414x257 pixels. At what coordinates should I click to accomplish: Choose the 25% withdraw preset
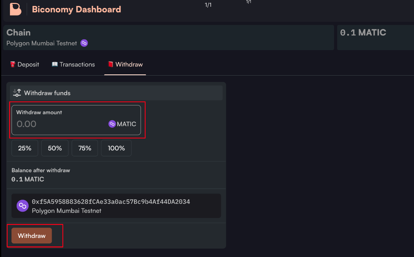click(x=25, y=148)
